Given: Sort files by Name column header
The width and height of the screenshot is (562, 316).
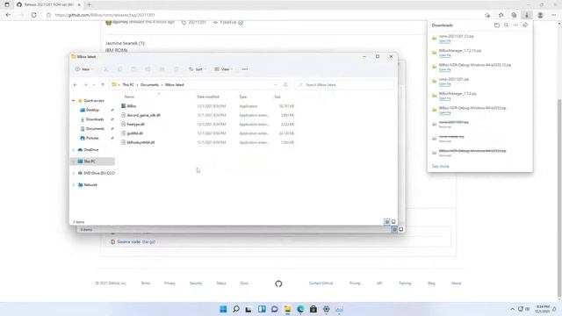Looking at the screenshot, I should tap(129, 97).
